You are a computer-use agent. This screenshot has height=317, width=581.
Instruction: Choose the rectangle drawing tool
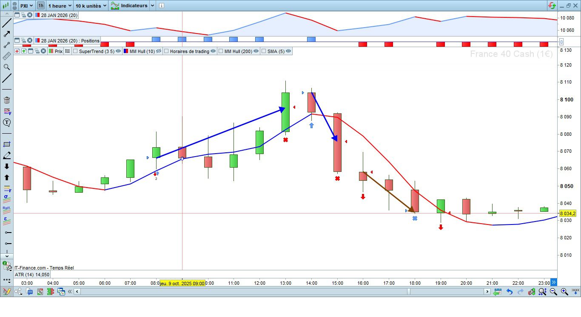coord(7,144)
